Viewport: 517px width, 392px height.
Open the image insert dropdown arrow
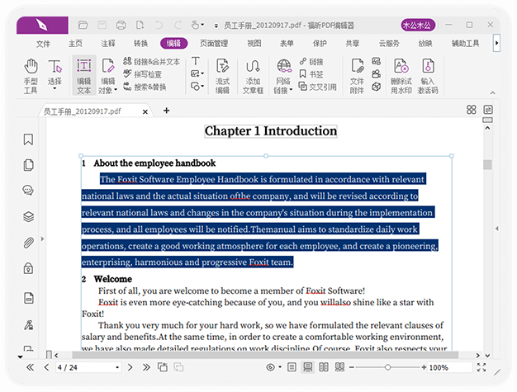coord(202,73)
